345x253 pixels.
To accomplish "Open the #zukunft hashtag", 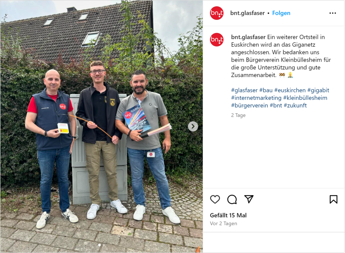I will (x=295, y=106).
